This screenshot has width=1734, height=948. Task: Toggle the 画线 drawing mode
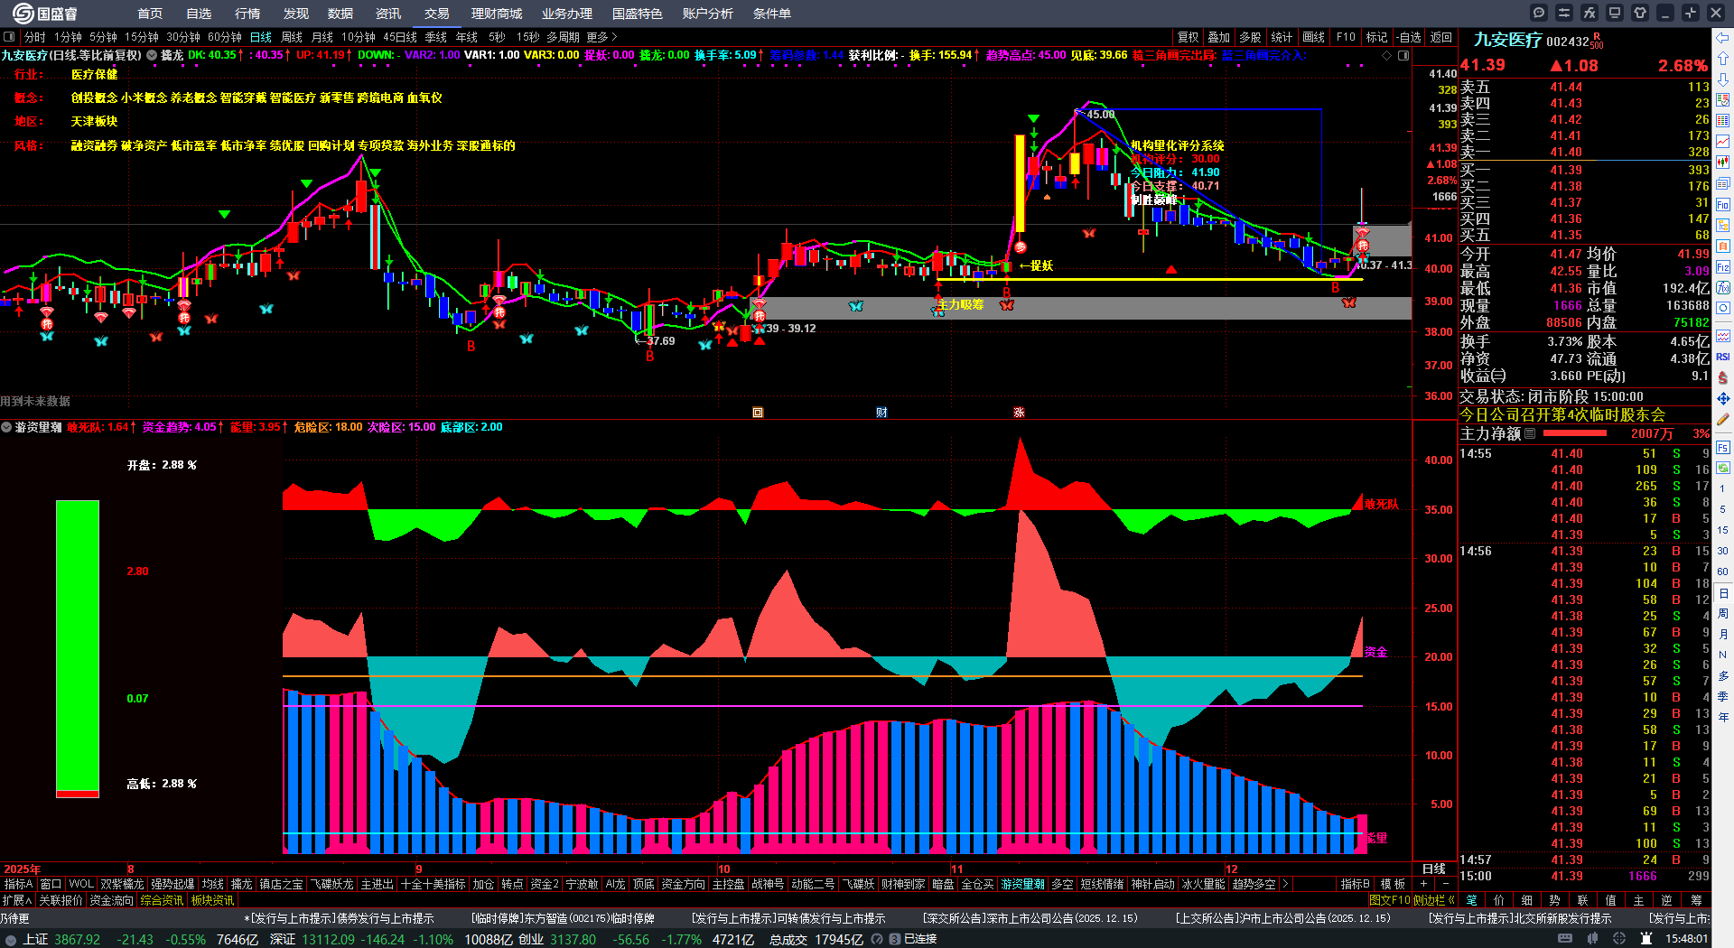point(1313,37)
